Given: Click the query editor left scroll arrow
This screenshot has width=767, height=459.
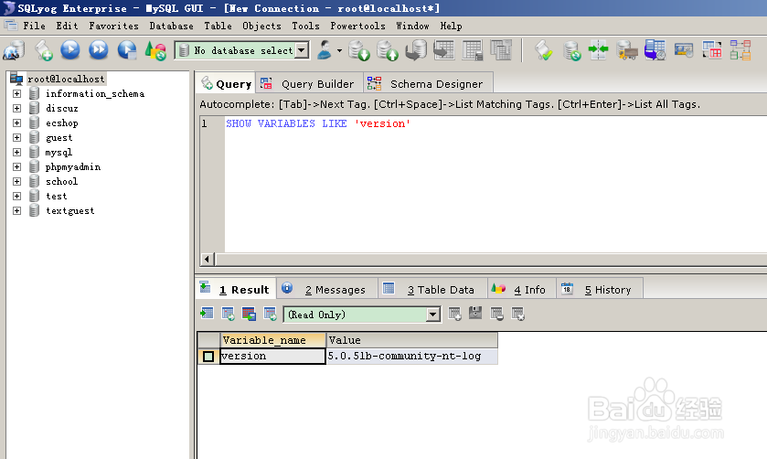Looking at the screenshot, I should click(207, 259).
